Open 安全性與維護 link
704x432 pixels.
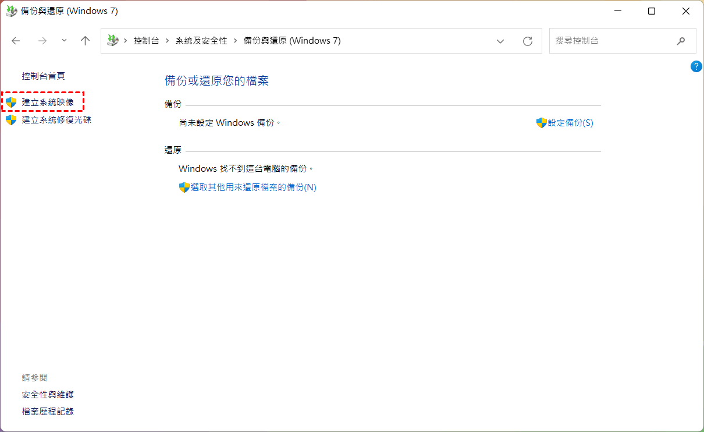(48, 395)
